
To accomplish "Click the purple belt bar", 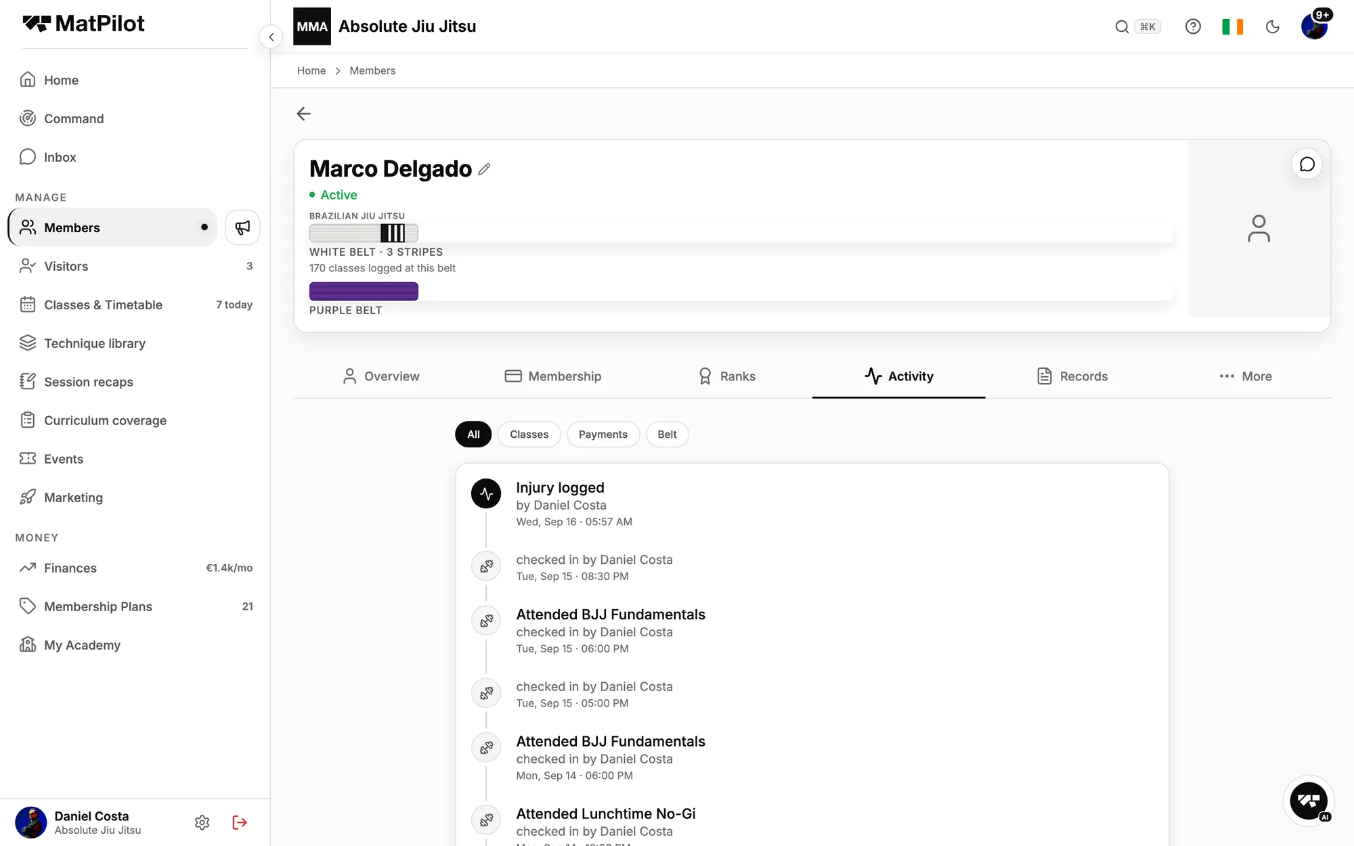I will 364,292.
